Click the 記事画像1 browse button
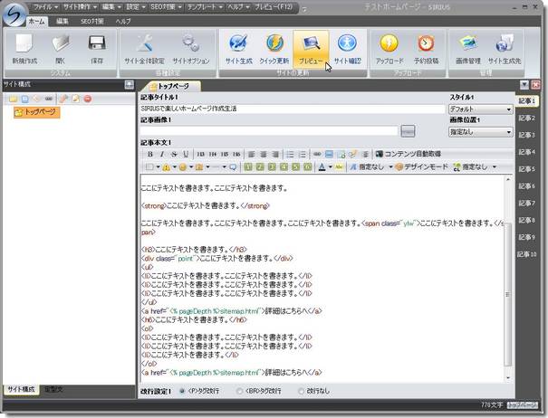This screenshot has height=418, width=548. (408, 131)
